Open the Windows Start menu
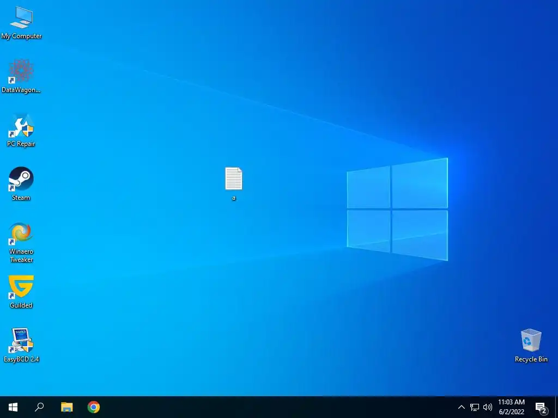Viewport: 558px width, 418px height. click(13, 407)
